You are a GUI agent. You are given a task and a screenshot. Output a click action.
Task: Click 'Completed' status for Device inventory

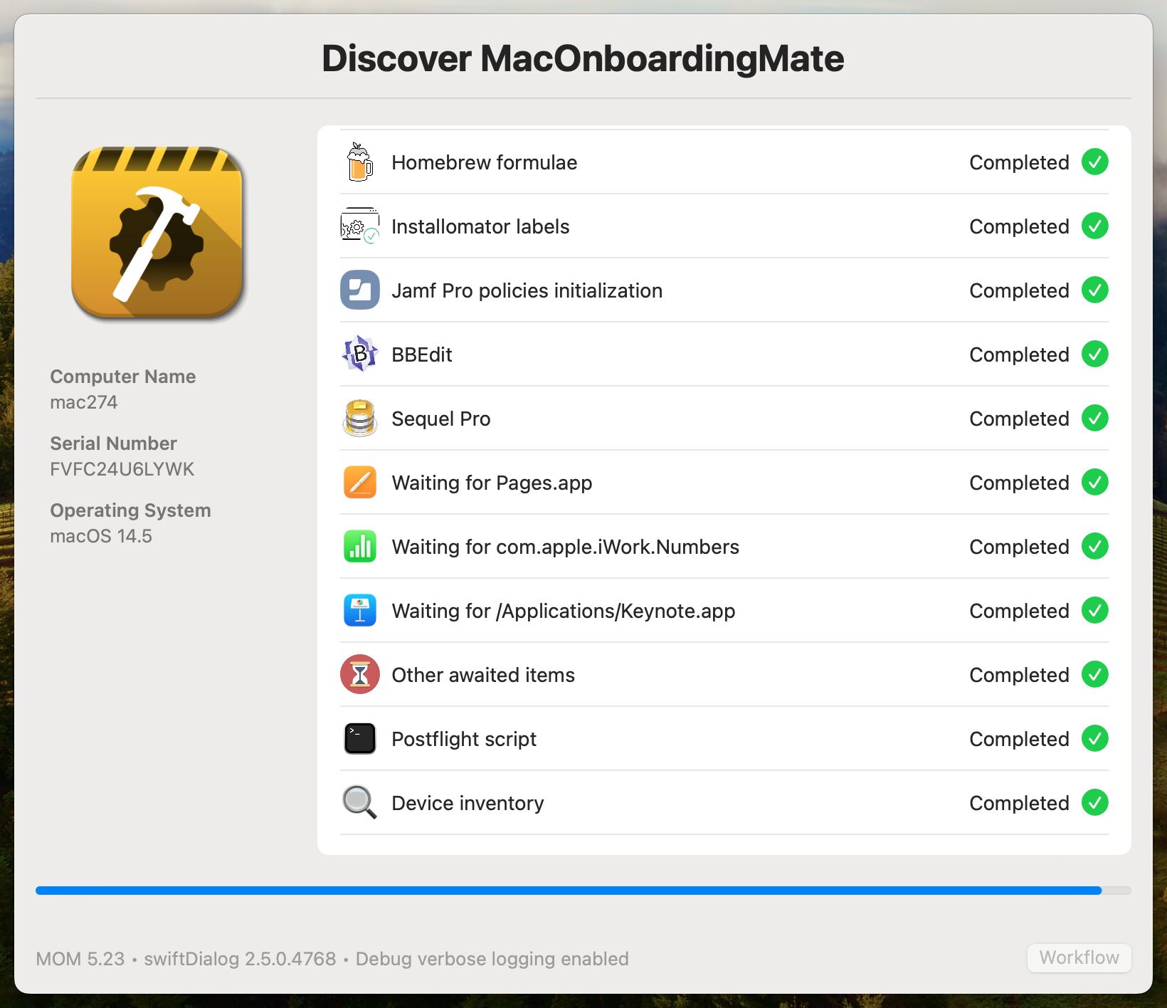pyautogui.click(x=1019, y=803)
